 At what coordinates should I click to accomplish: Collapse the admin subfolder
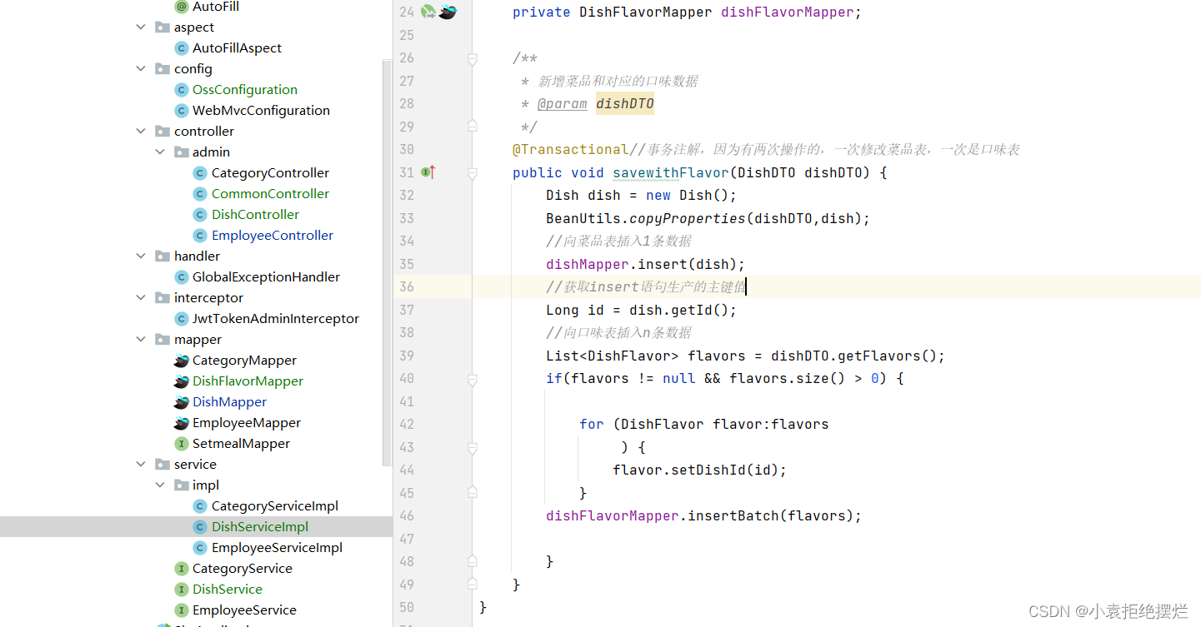(160, 152)
